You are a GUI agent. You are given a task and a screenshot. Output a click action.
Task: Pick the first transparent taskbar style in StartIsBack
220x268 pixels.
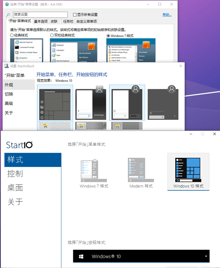point(55,126)
